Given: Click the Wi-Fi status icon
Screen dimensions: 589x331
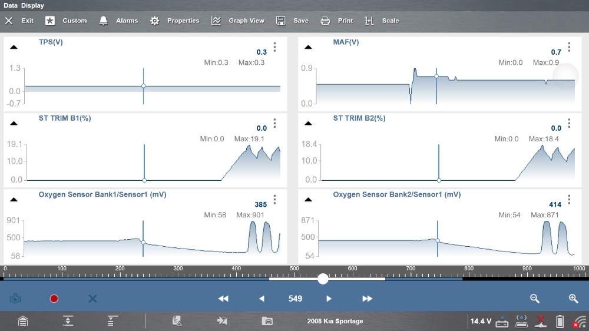Looking at the screenshot, I should pyautogui.click(x=580, y=322).
